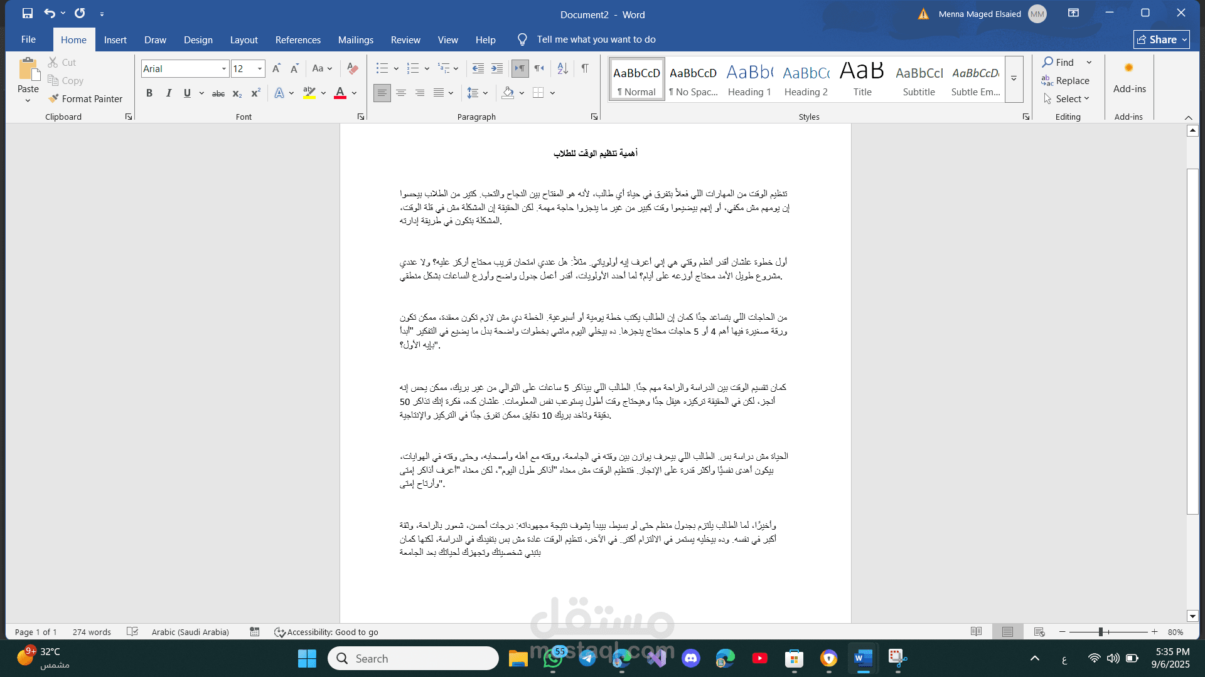The height and width of the screenshot is (677, 1205).
Task: Click the 80% zoom level
Action: pyautogui.click(x=1176, y=632)
